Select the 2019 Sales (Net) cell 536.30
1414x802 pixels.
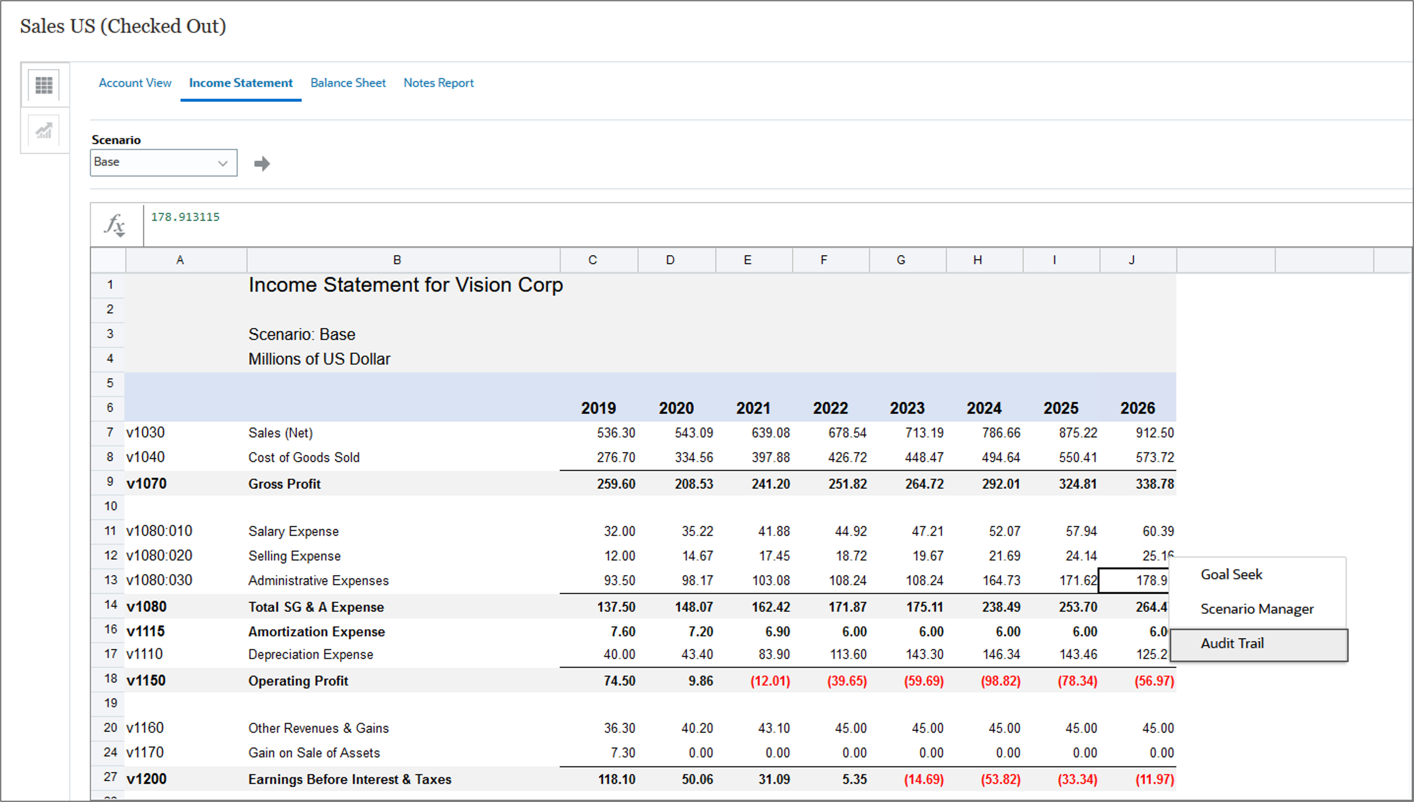pyautogui.click(x=615, y=433)
